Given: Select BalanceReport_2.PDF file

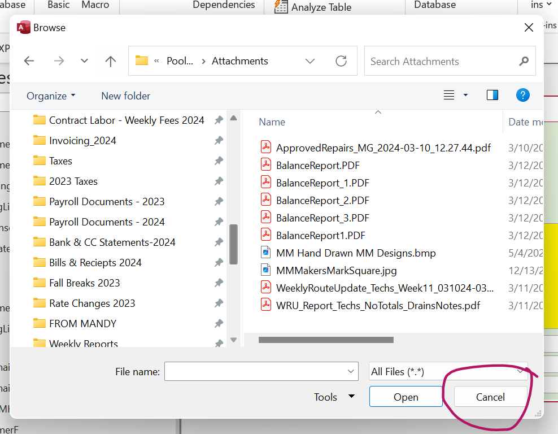Looking at the screenshot, I should [x=322, y=201].
